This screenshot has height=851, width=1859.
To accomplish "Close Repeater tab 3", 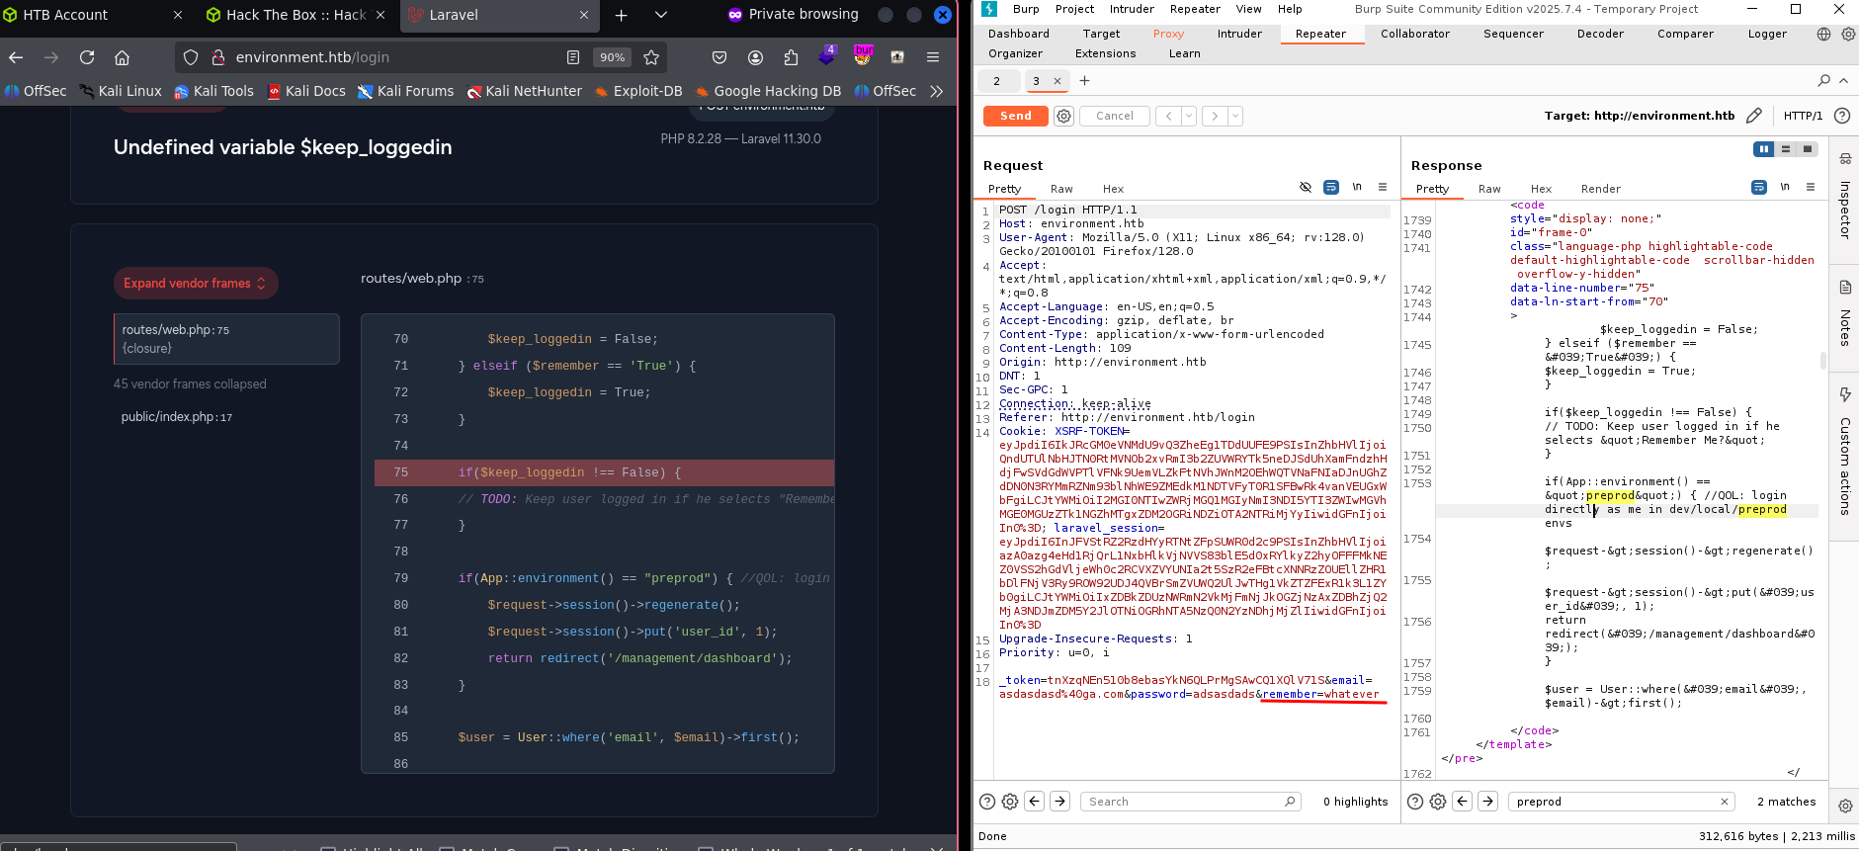I will [x=1057, y=81].
